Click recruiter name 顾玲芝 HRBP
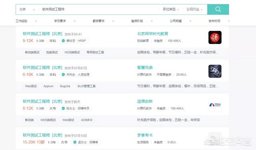The height and width of the screenshot is (150, 256). 76,41
